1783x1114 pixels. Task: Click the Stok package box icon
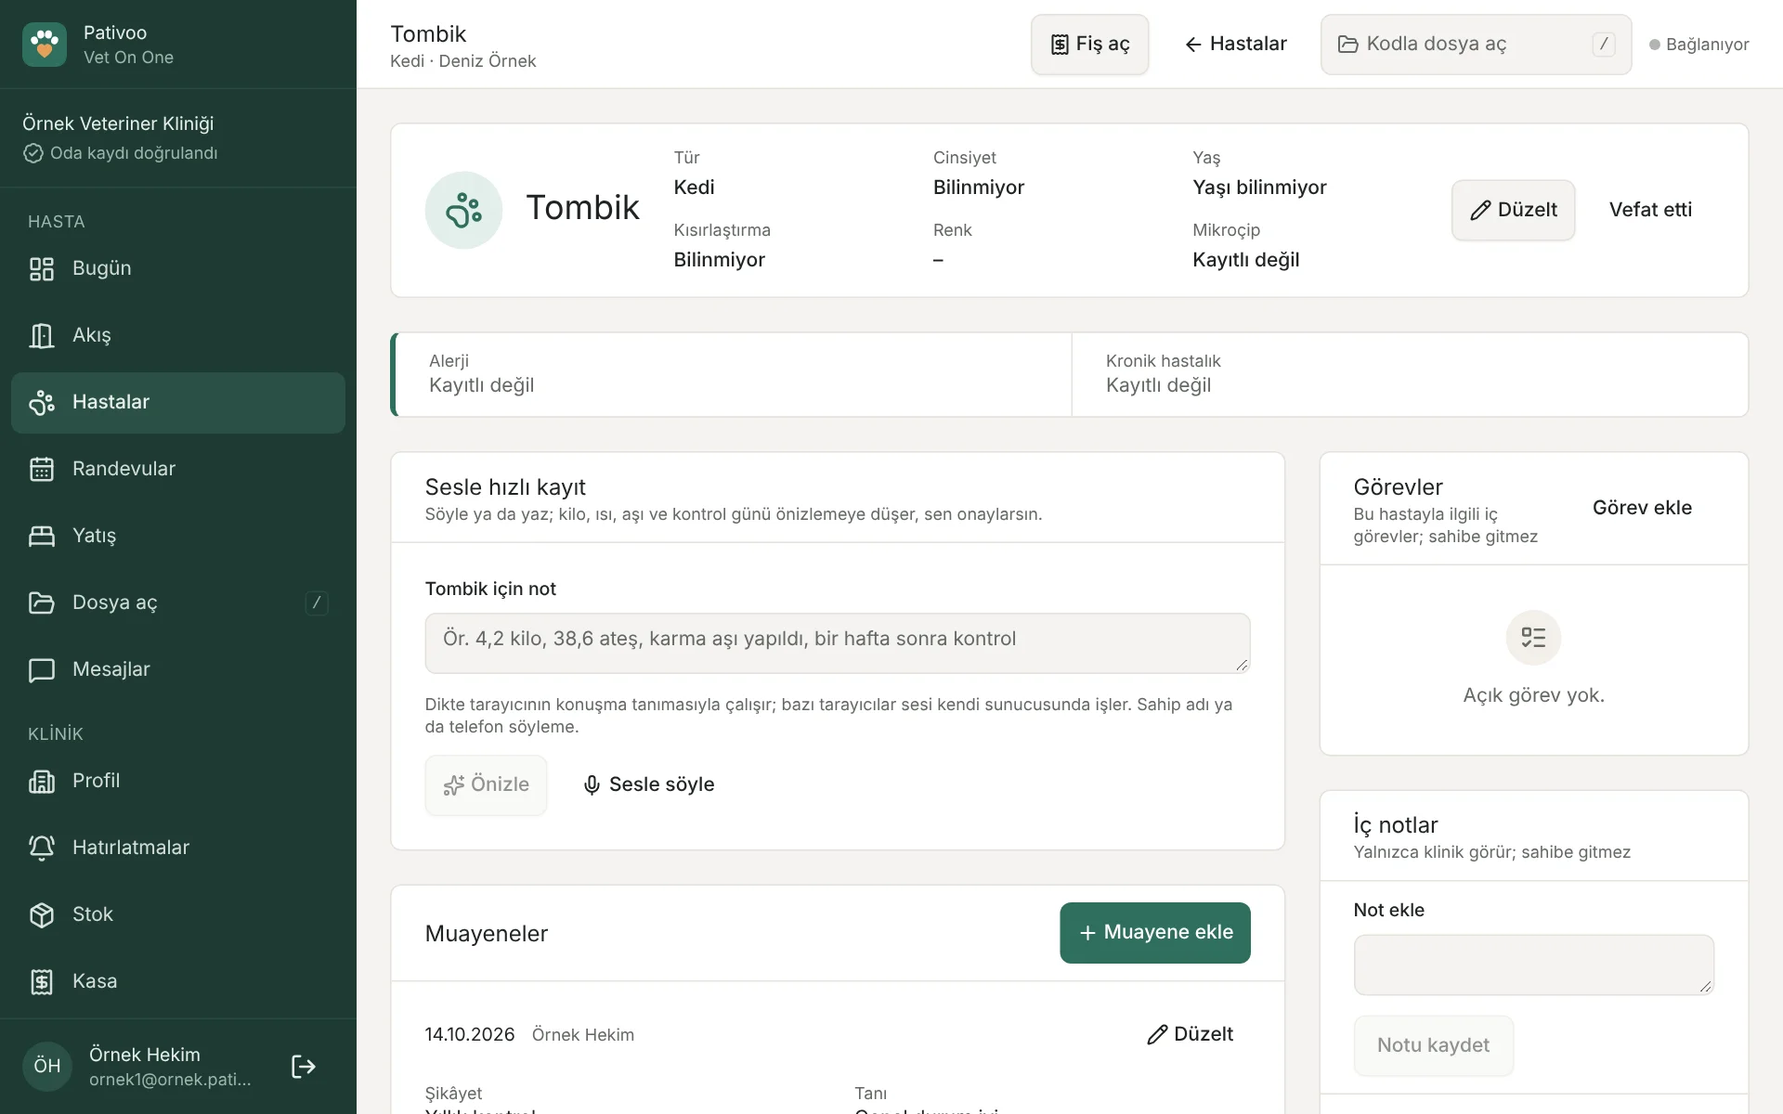pyautogui.click(x=42, y=914)
